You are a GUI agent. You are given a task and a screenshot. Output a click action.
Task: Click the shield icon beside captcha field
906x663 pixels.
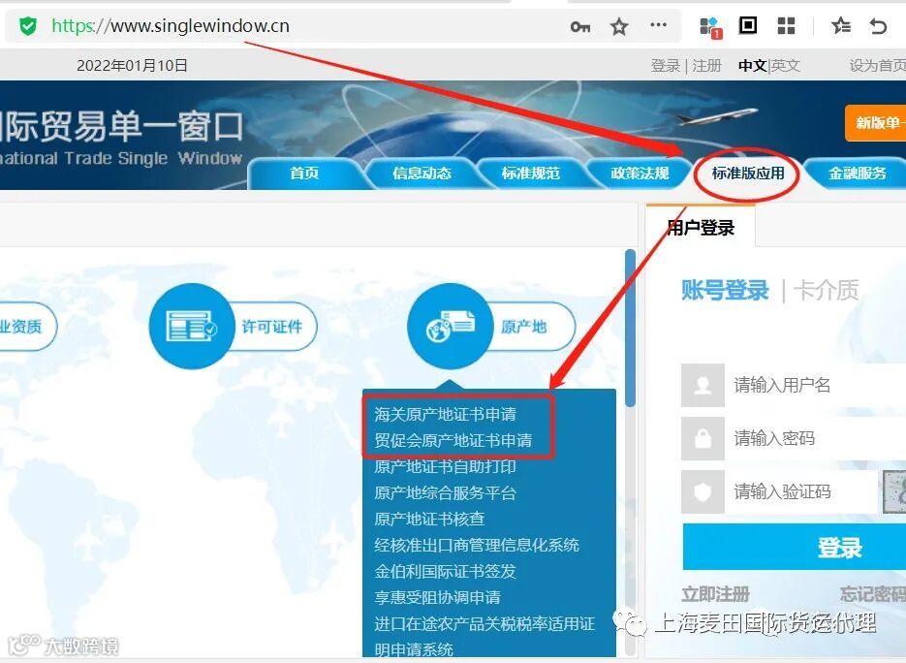[x=703, y=491]
